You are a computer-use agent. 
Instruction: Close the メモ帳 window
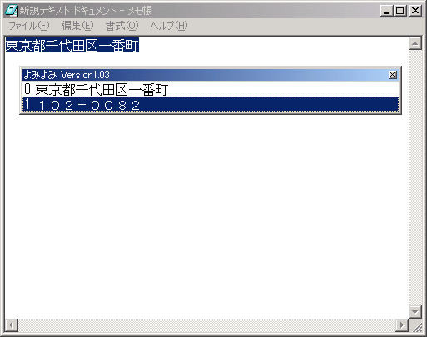415,11
